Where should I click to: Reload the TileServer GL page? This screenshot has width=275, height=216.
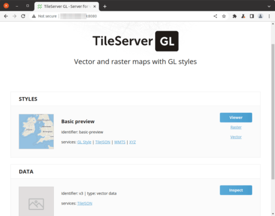point(23,16)
